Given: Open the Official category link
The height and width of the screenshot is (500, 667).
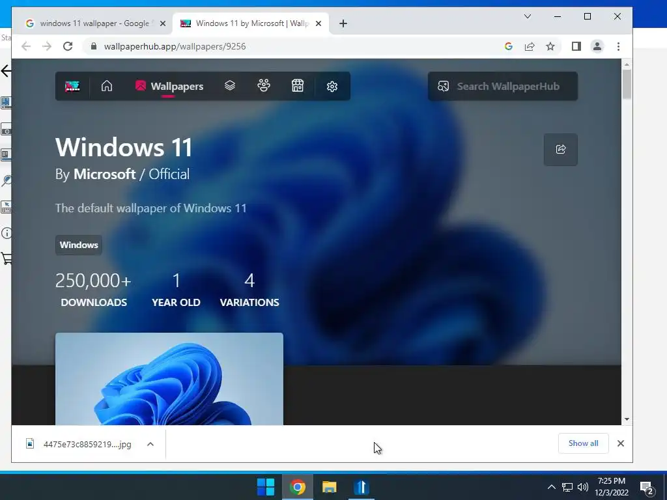Looking at the screenshot, I should (x=169, y=174).
